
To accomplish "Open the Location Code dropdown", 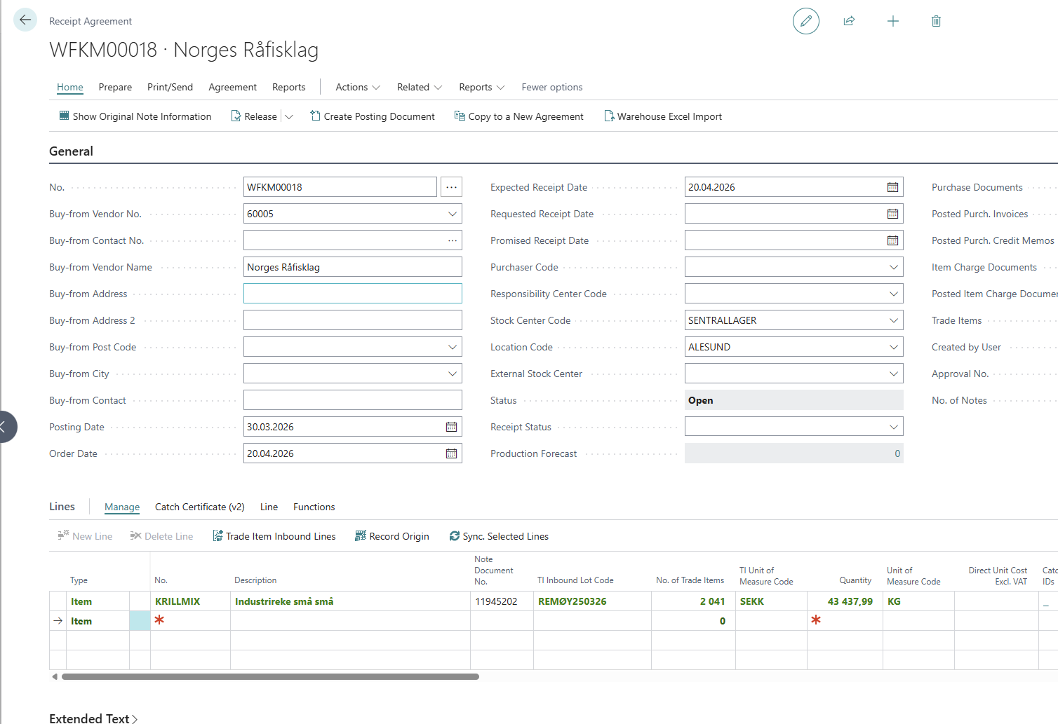I will (893, 347).
